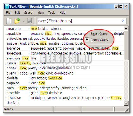Click the New document icon
This screenshot has height=116, width=133.
pos(9,21)
